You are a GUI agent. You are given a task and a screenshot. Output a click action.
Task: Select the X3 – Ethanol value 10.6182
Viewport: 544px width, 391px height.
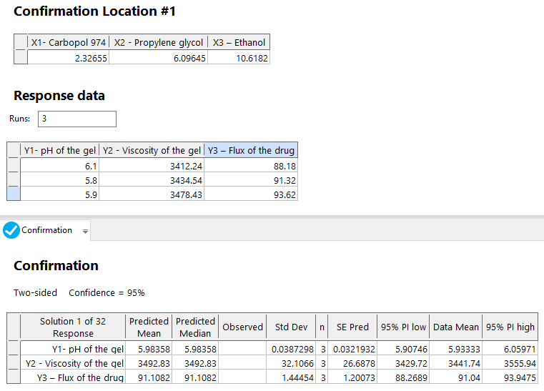pos(239,58)
